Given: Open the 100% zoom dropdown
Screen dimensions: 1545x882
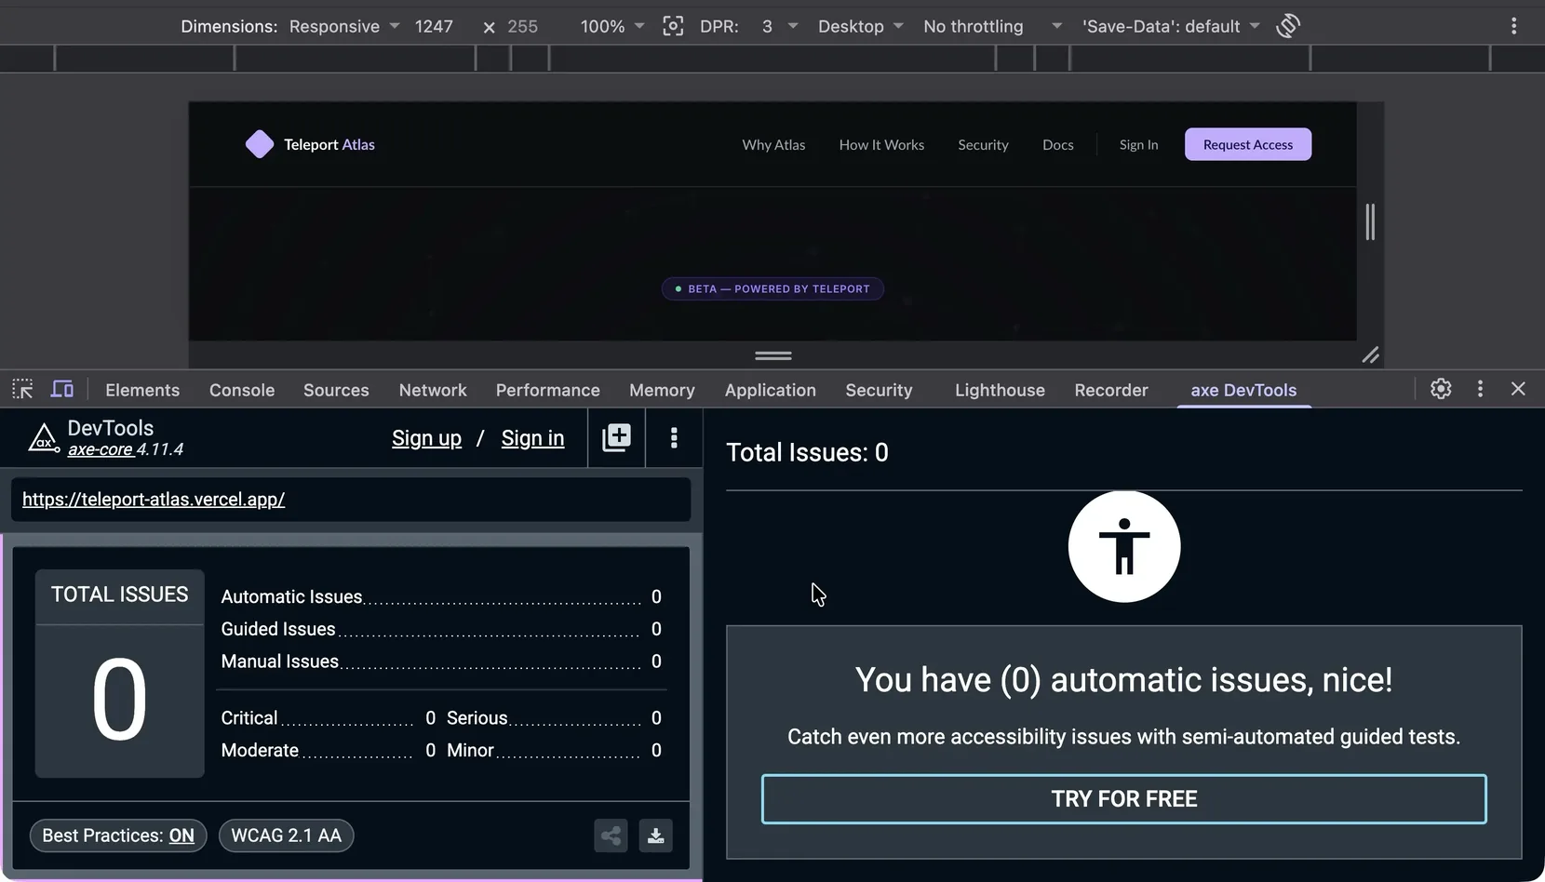Looking at the screenshot, I should [612, 26].
